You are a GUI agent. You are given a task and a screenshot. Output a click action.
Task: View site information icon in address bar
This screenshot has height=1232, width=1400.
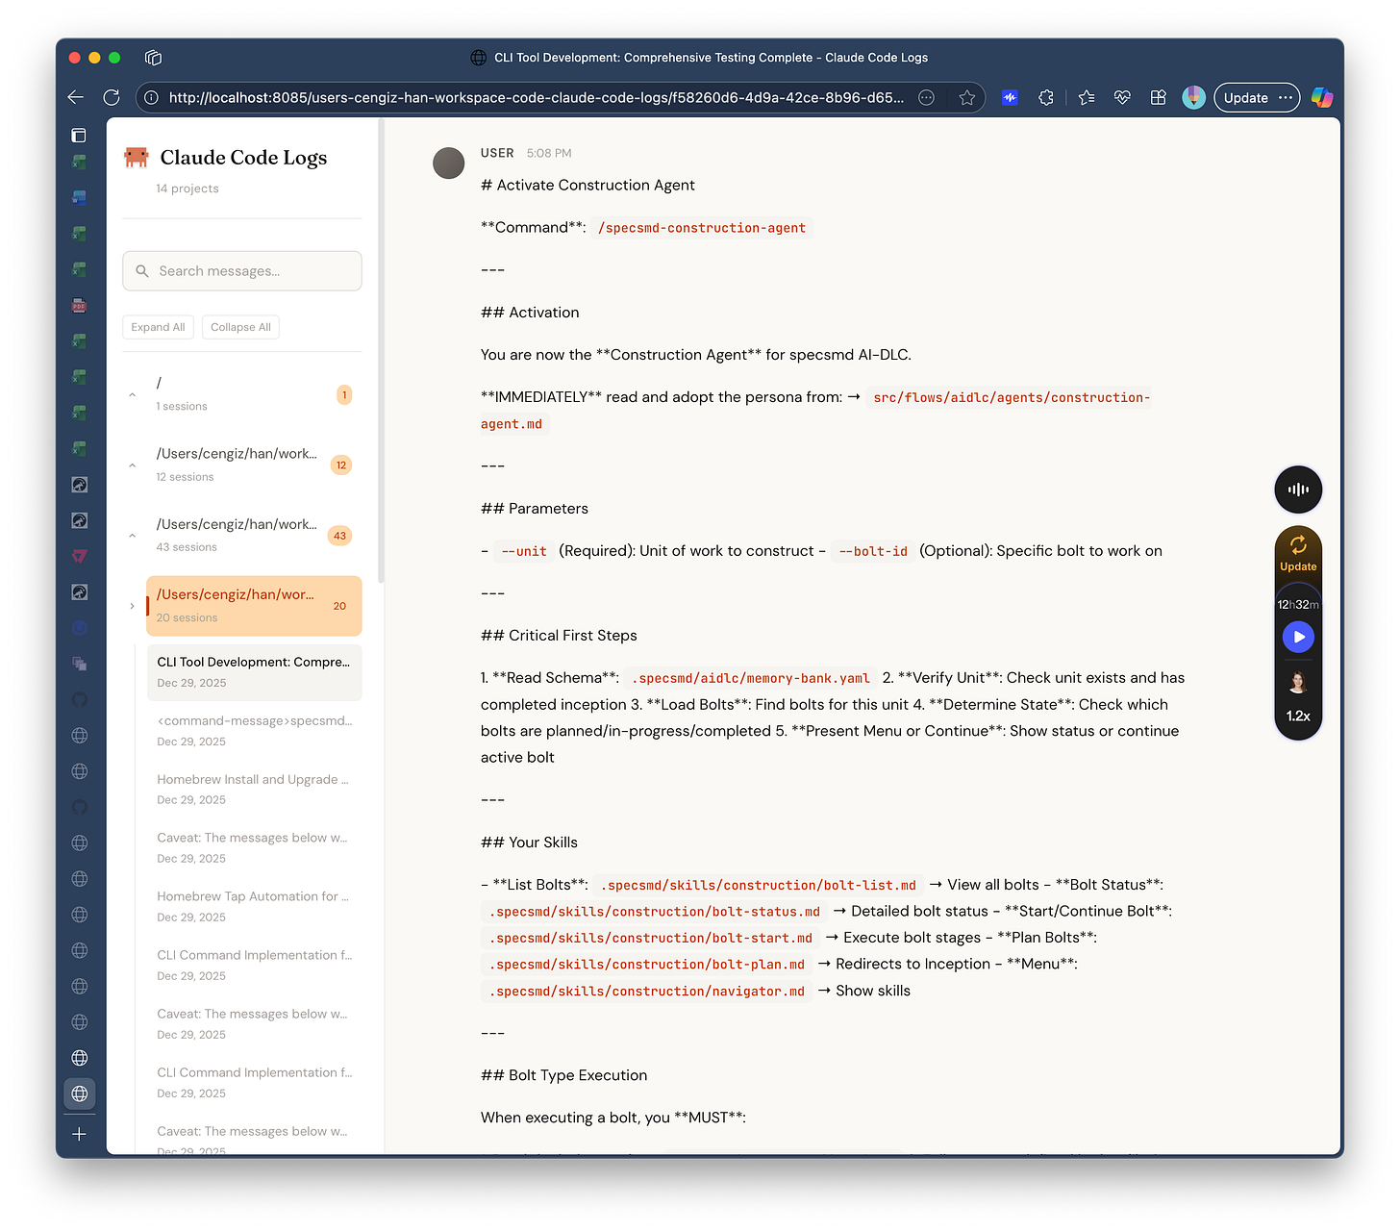point(151,97)
